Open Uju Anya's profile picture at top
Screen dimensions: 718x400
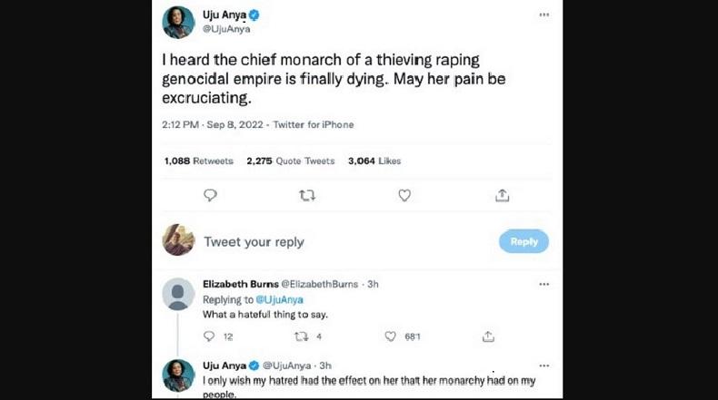click(178, 22)
